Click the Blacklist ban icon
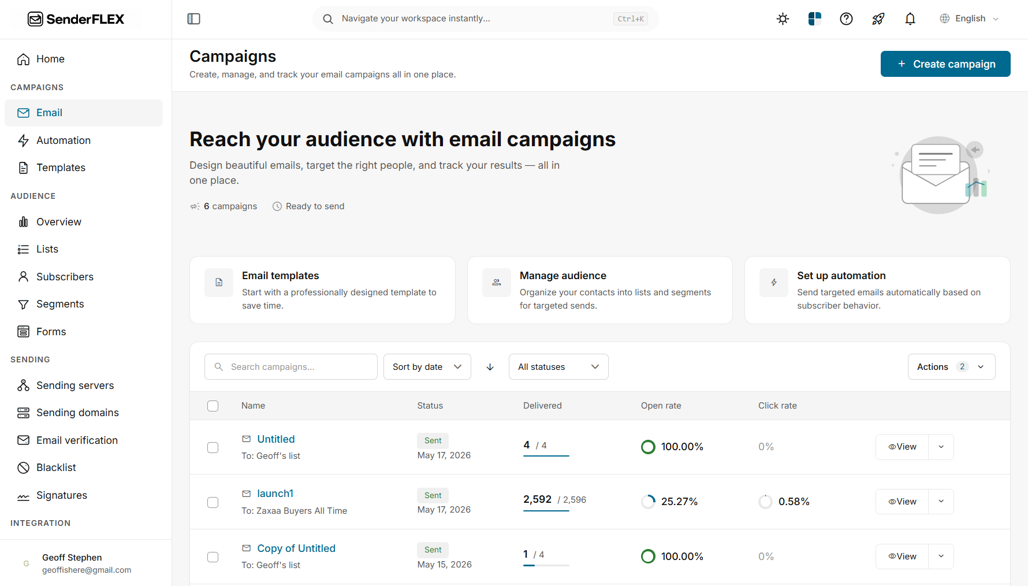The image size is (1028, 586). point(24,468)
